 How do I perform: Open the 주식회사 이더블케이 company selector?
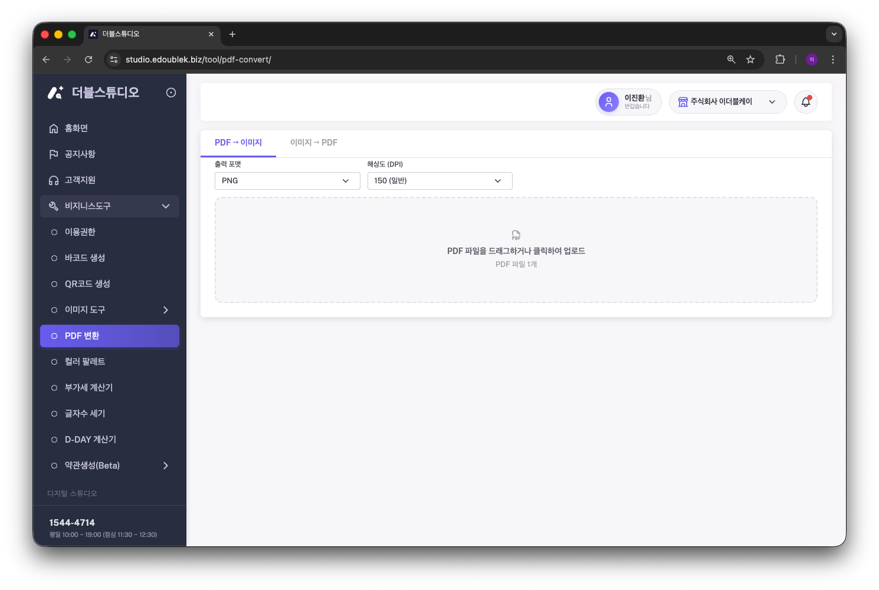(727, 102)
